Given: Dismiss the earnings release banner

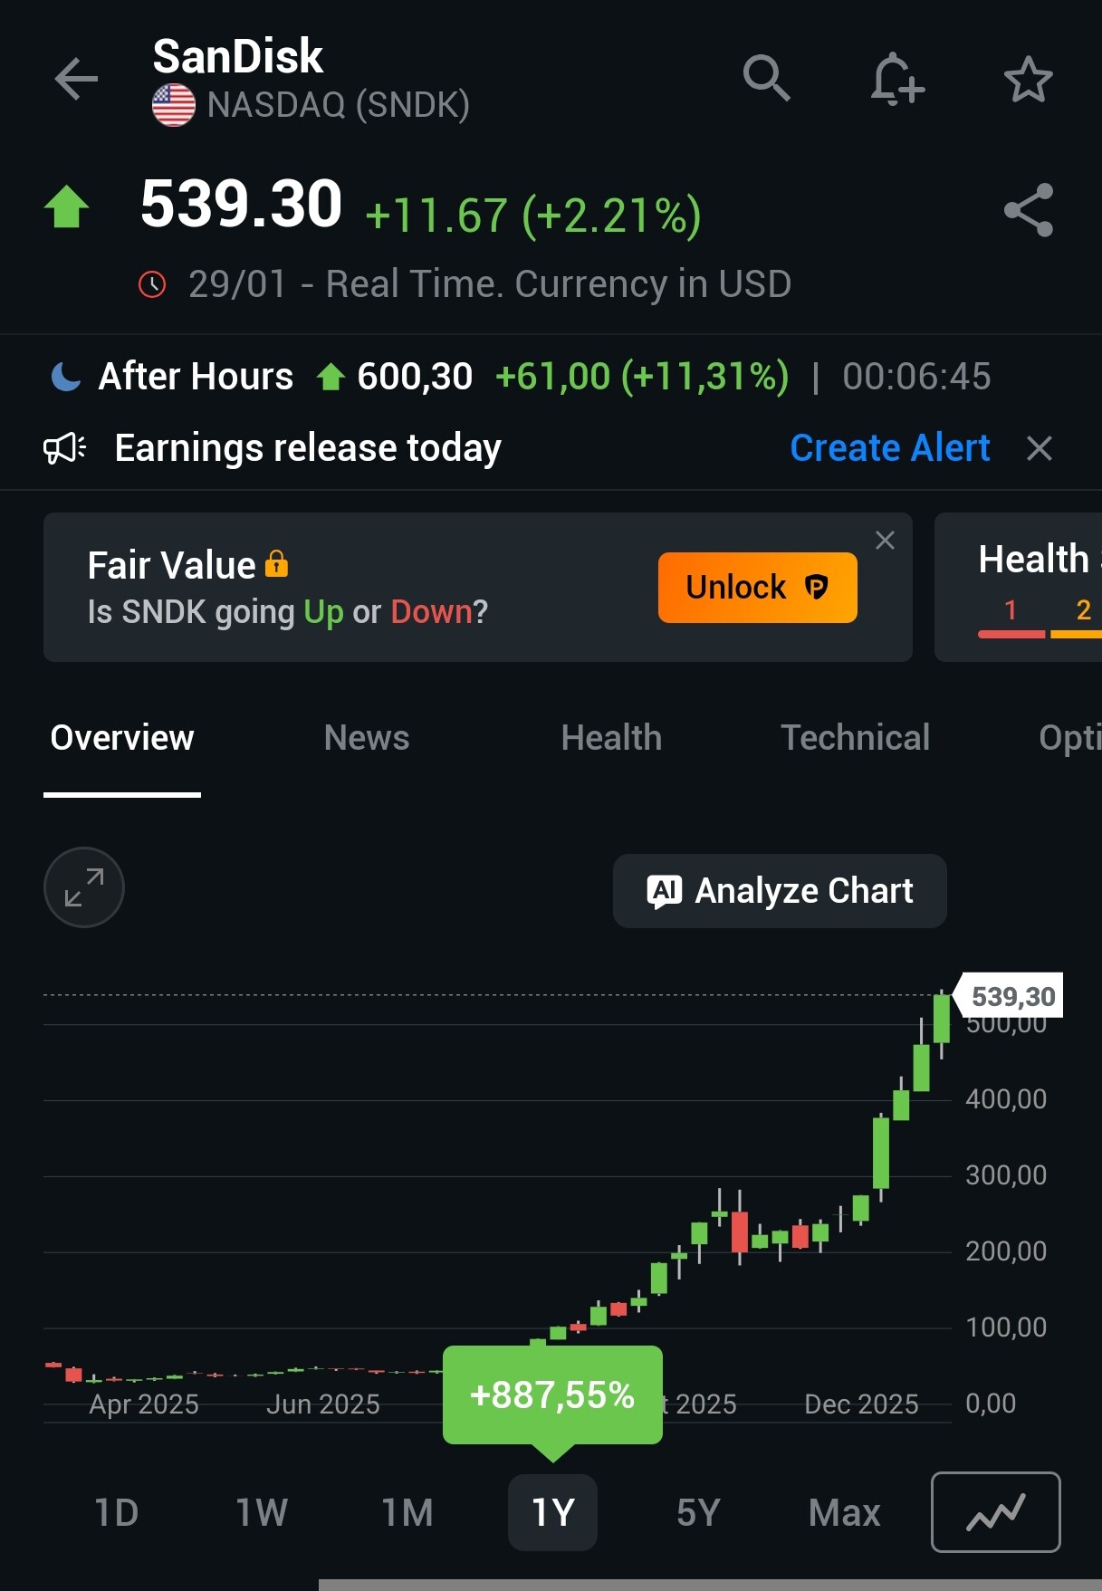Looking at the screenshot, I should (1040, 448).
